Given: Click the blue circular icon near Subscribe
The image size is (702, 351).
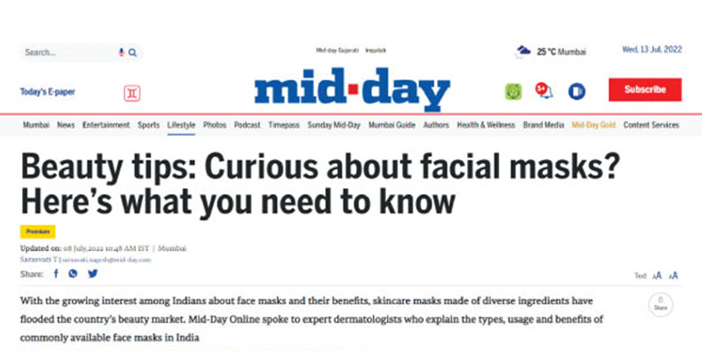Looking at the screenshot, I should click(576, 91).
